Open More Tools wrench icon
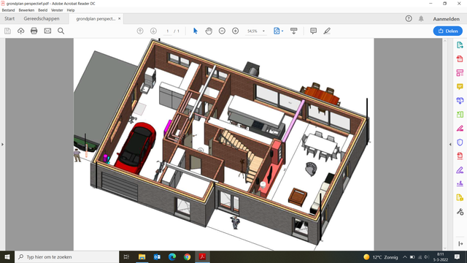Screen dimensions: 467x263 click(460, 212)
